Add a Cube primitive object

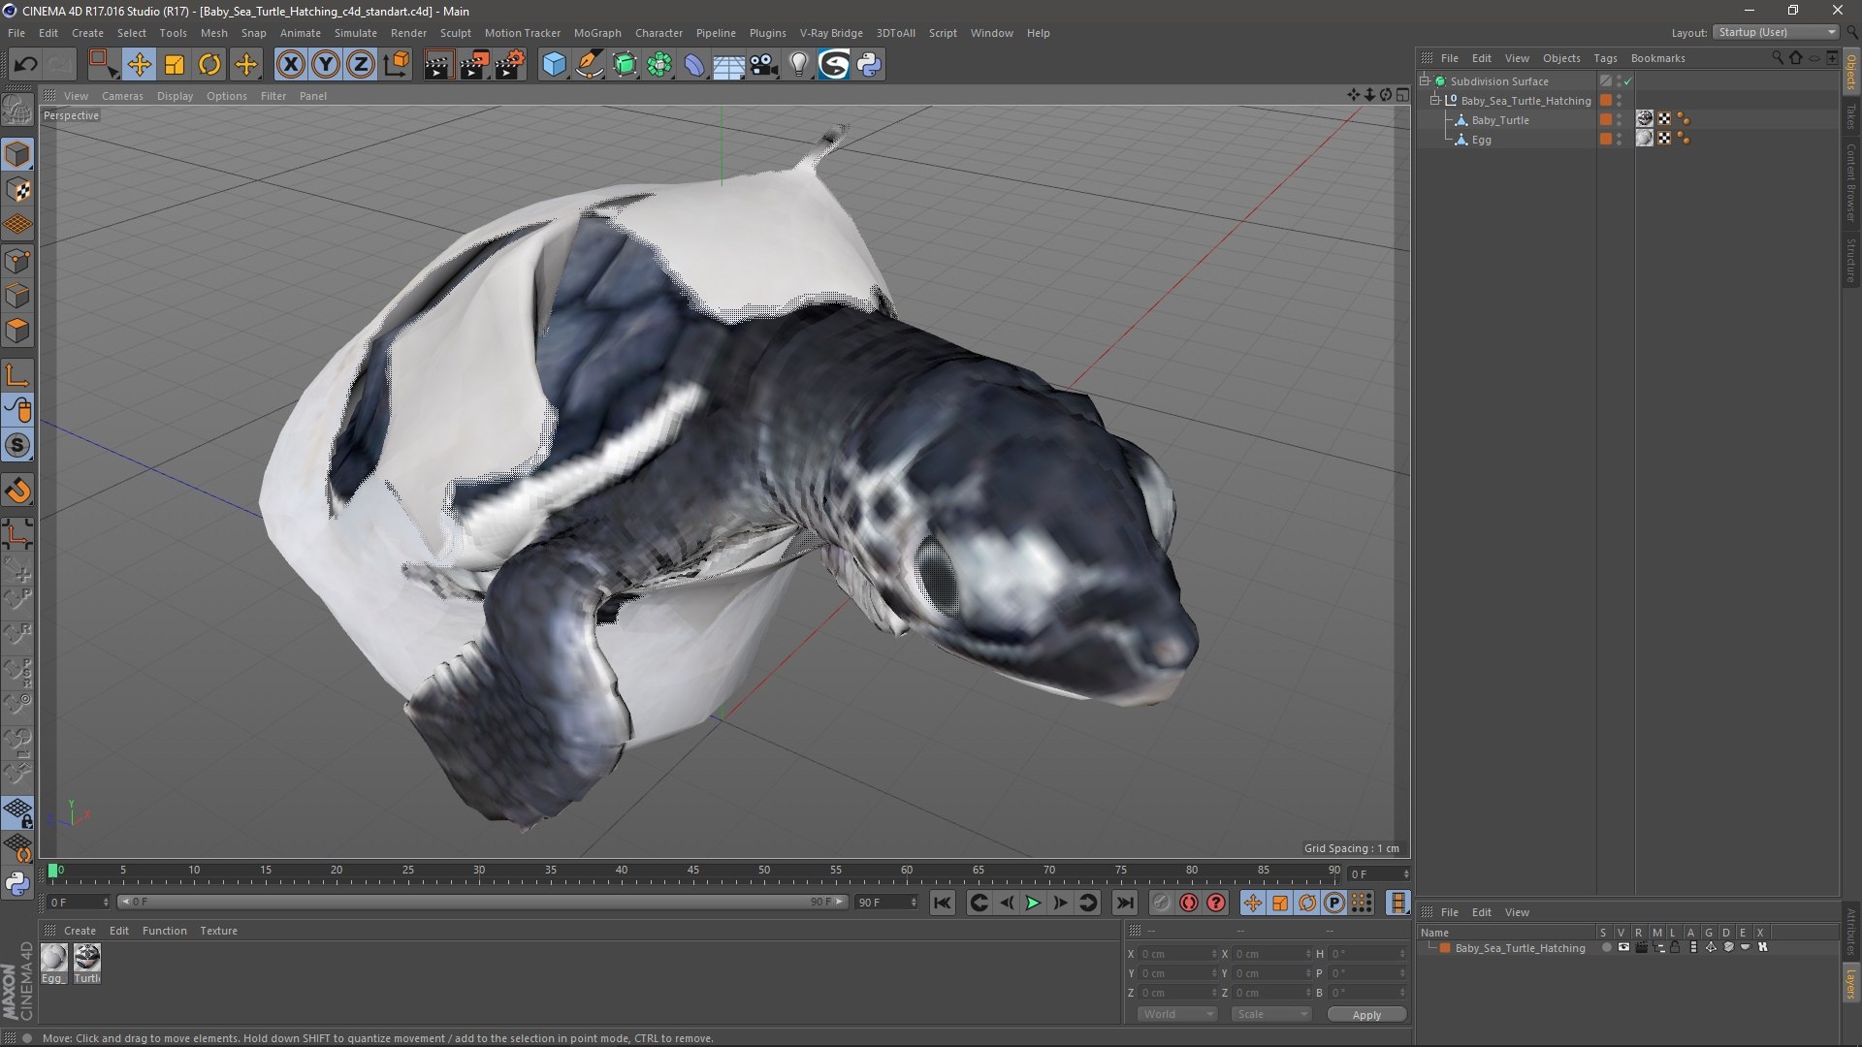pyautogui.click(x=554, y=65)
